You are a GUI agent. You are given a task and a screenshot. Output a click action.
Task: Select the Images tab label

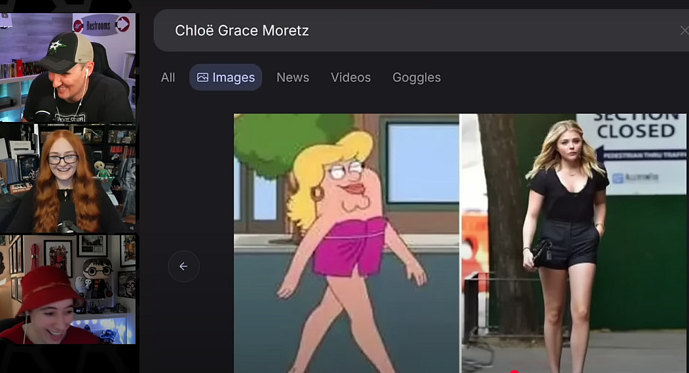point(233,77)
